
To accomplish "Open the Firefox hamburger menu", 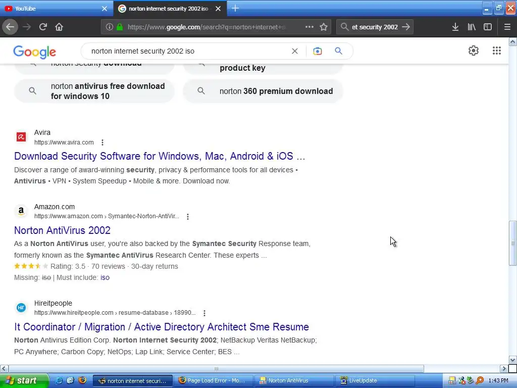I will 507,27.
